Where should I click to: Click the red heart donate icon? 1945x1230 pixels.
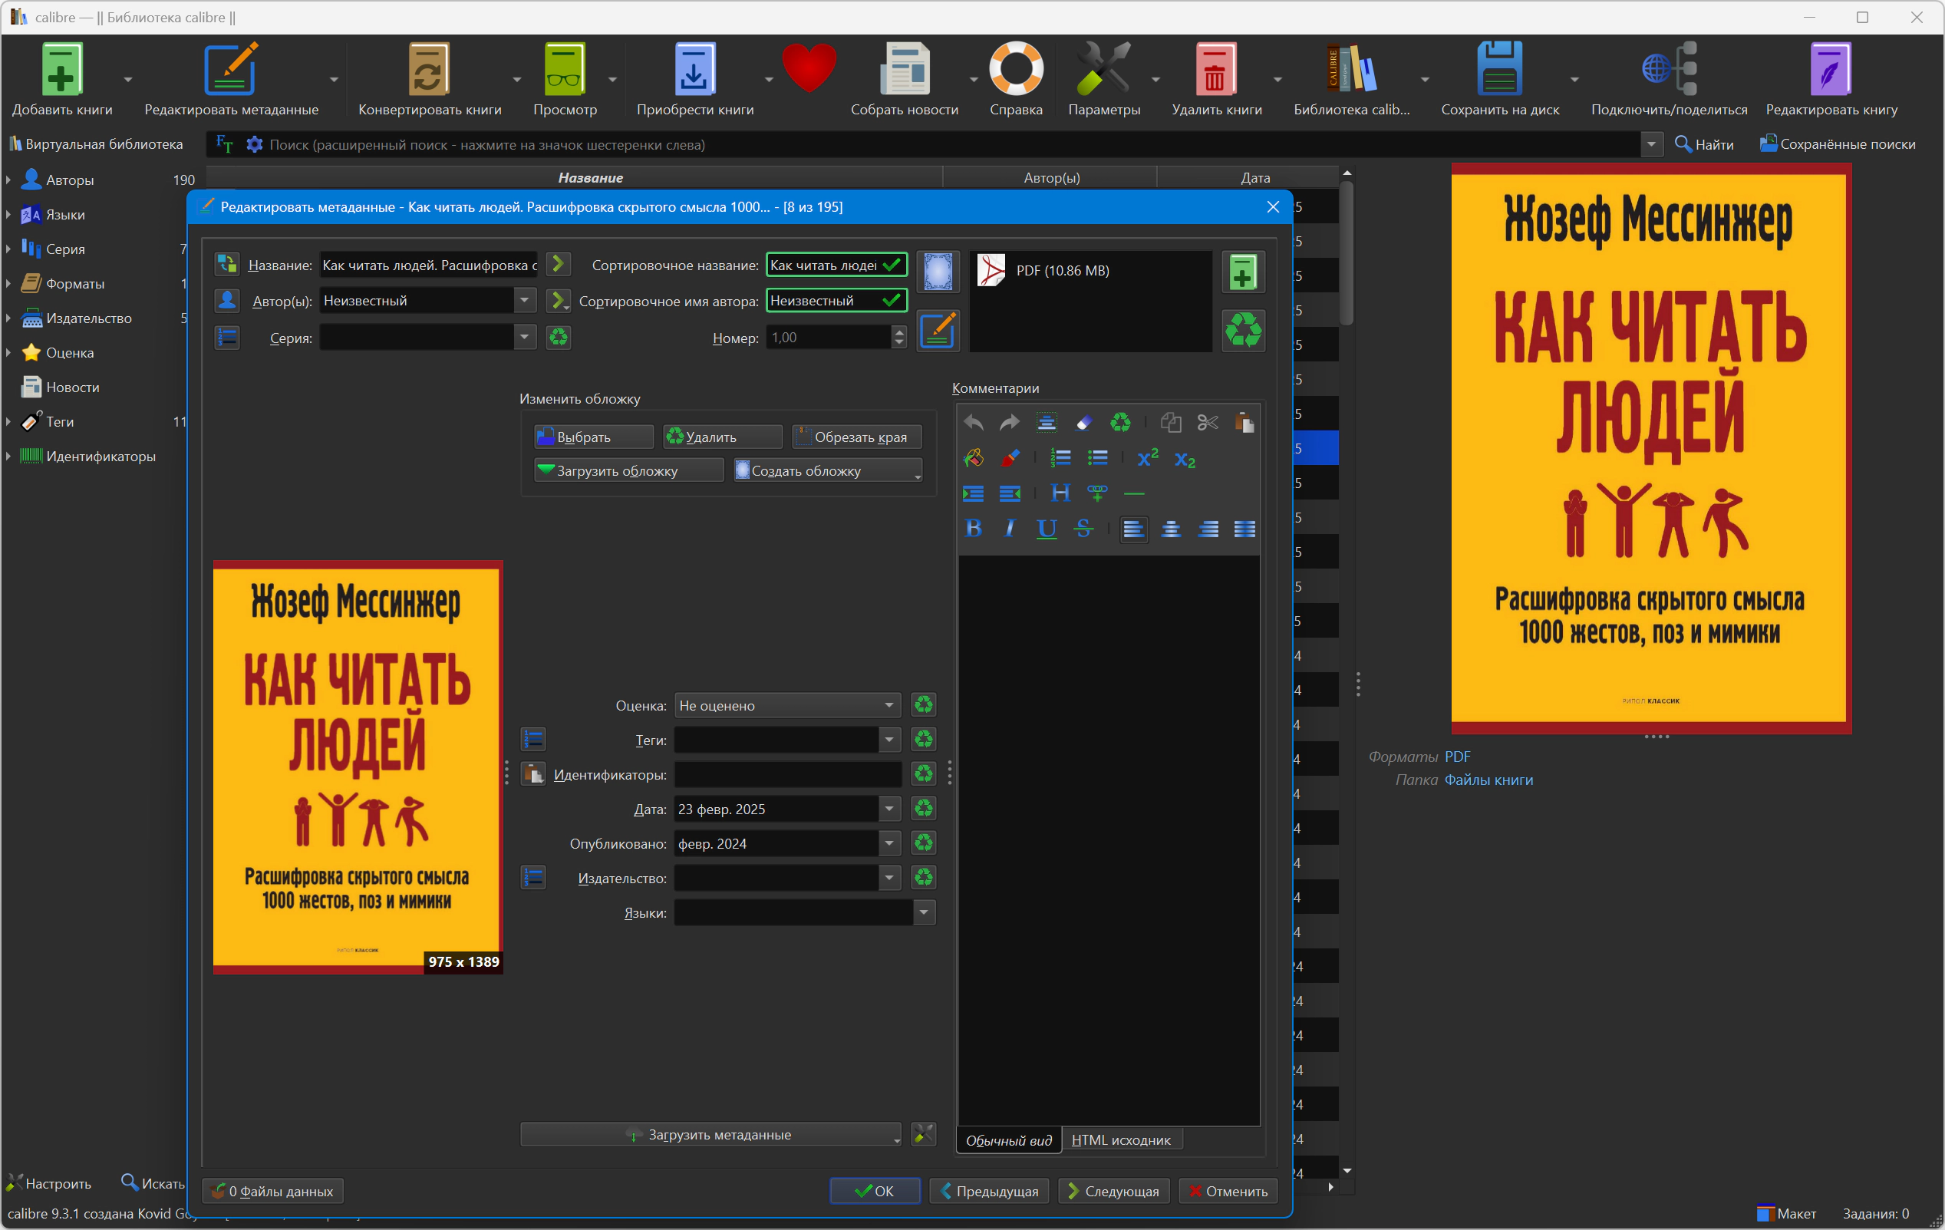[809, 70]
